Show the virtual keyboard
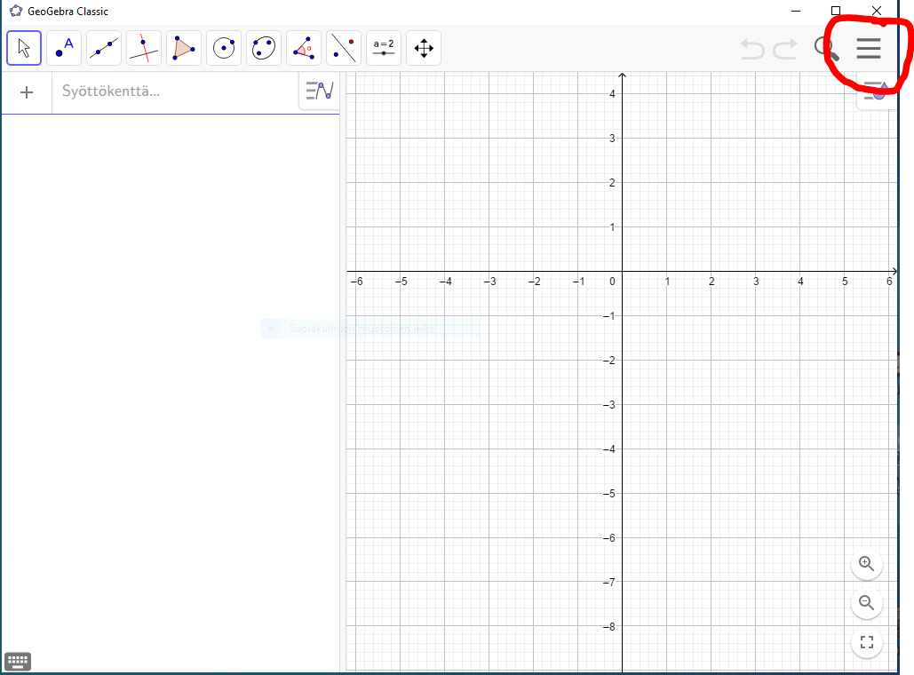The height and width of the screenshot is (675, 914). 18,662
